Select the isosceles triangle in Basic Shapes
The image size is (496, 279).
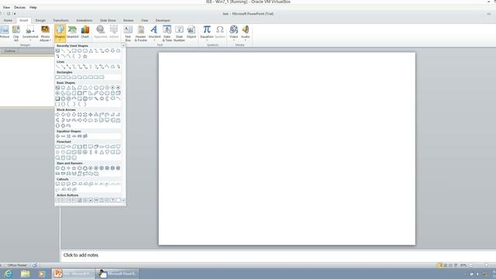[x=69, y=88]
